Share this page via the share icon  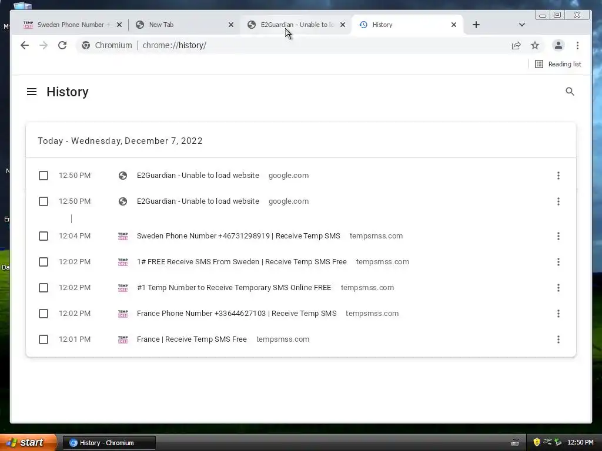[516, 45]
